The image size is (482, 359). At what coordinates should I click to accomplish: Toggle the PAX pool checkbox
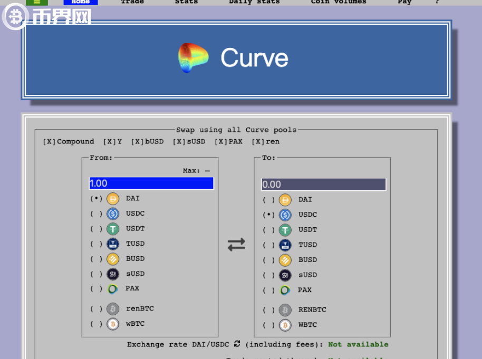(221, 142)
